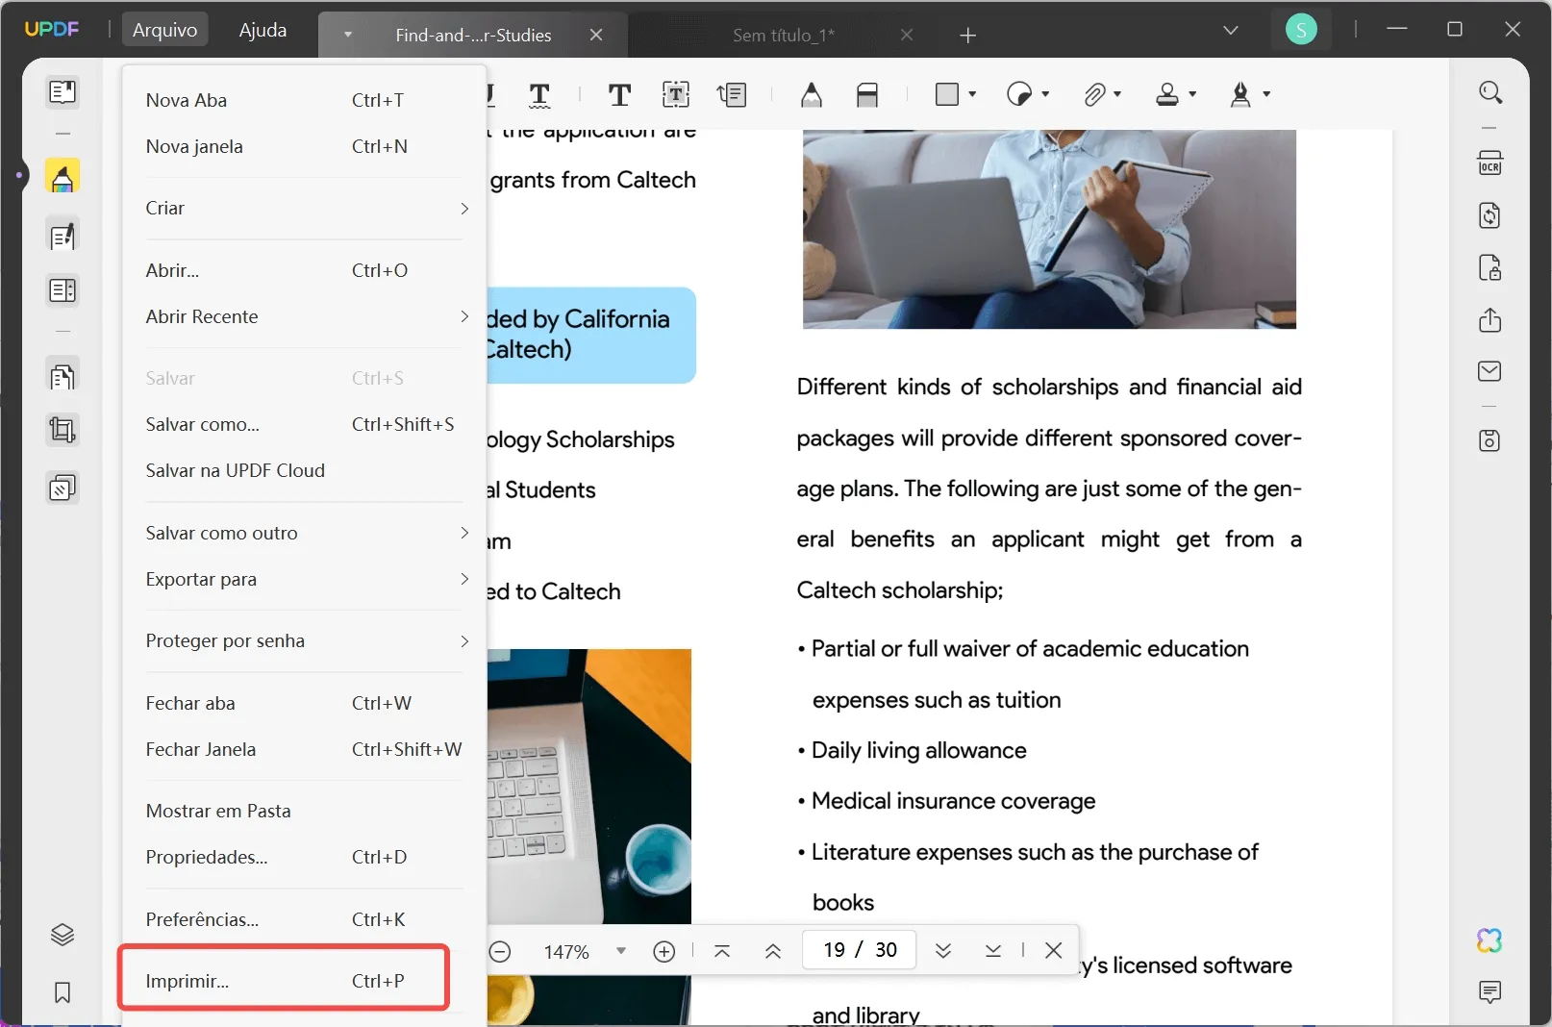Select the yellow annotation highlighter tool

[x=63, y=176]
